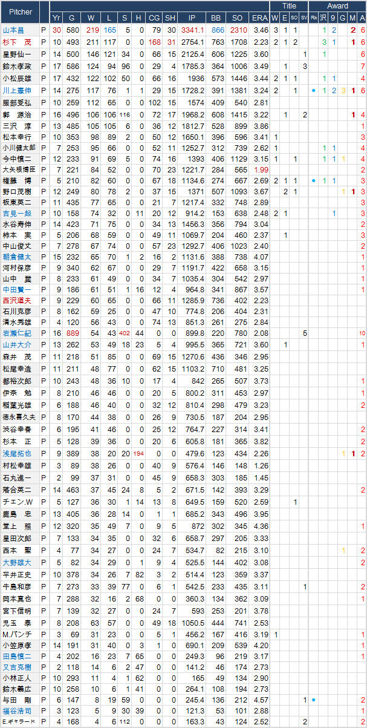This screenshot has width=367, height=728.
Task: Select pitcher name E.ギャラード
Action: 19,721
